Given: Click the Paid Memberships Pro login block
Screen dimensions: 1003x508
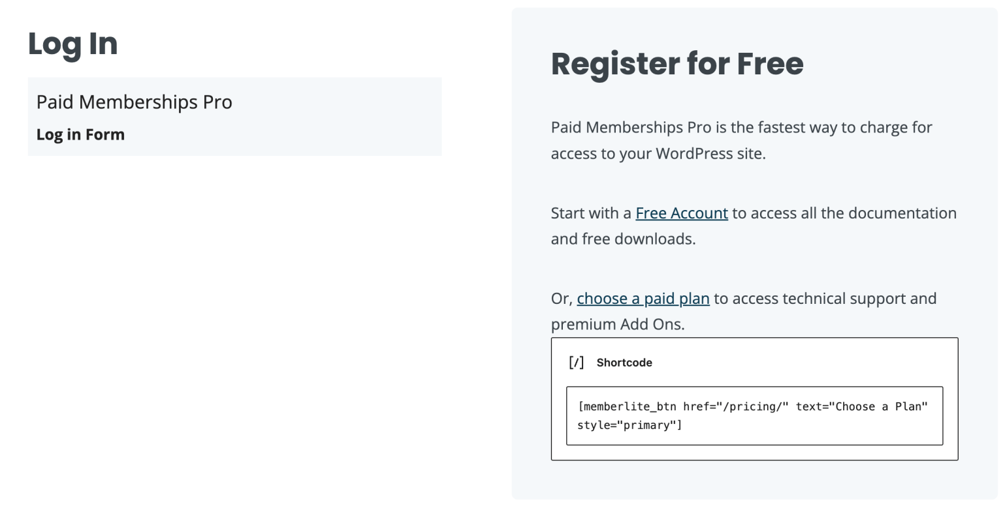Looking at the screenshot, I should click(234, 116).
